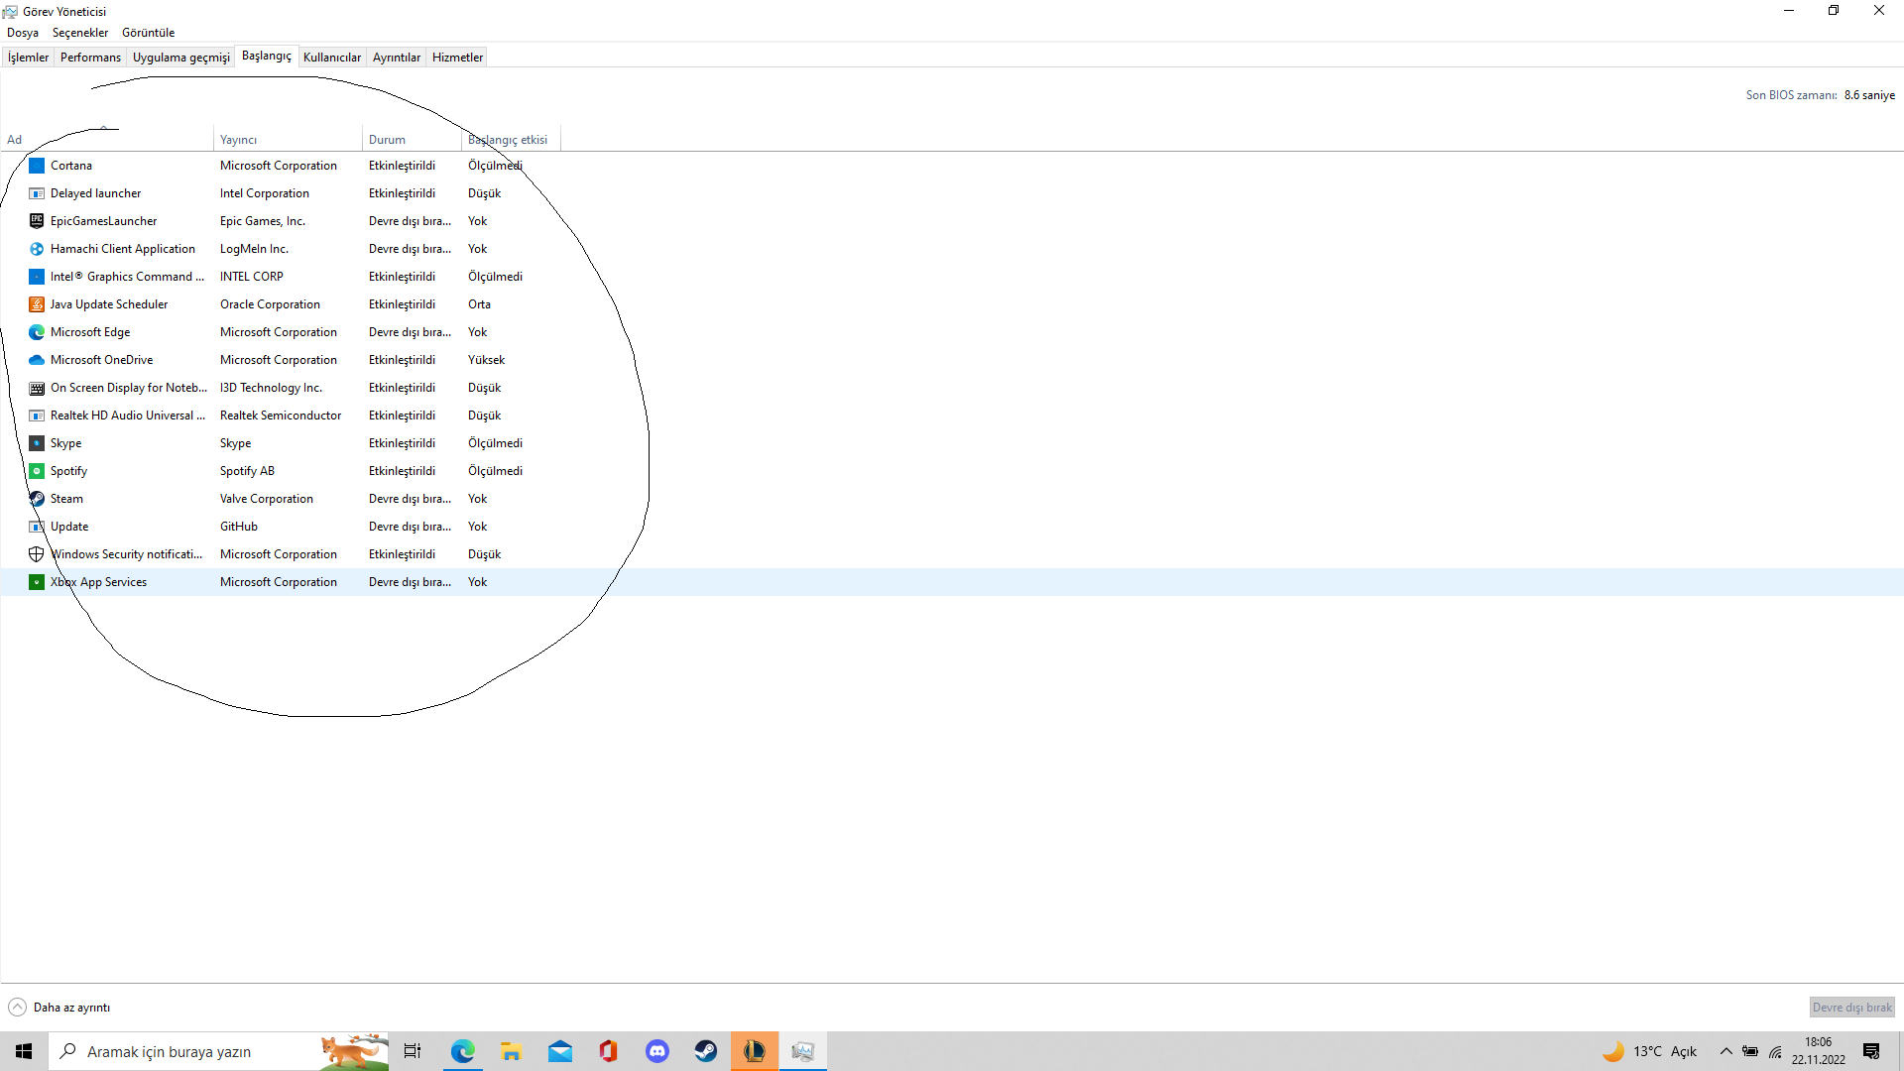Viewport: 1904px width, 1071px height.
Task: Click the Devre dışı bırak button
Action: [x=1851, y=1008]
